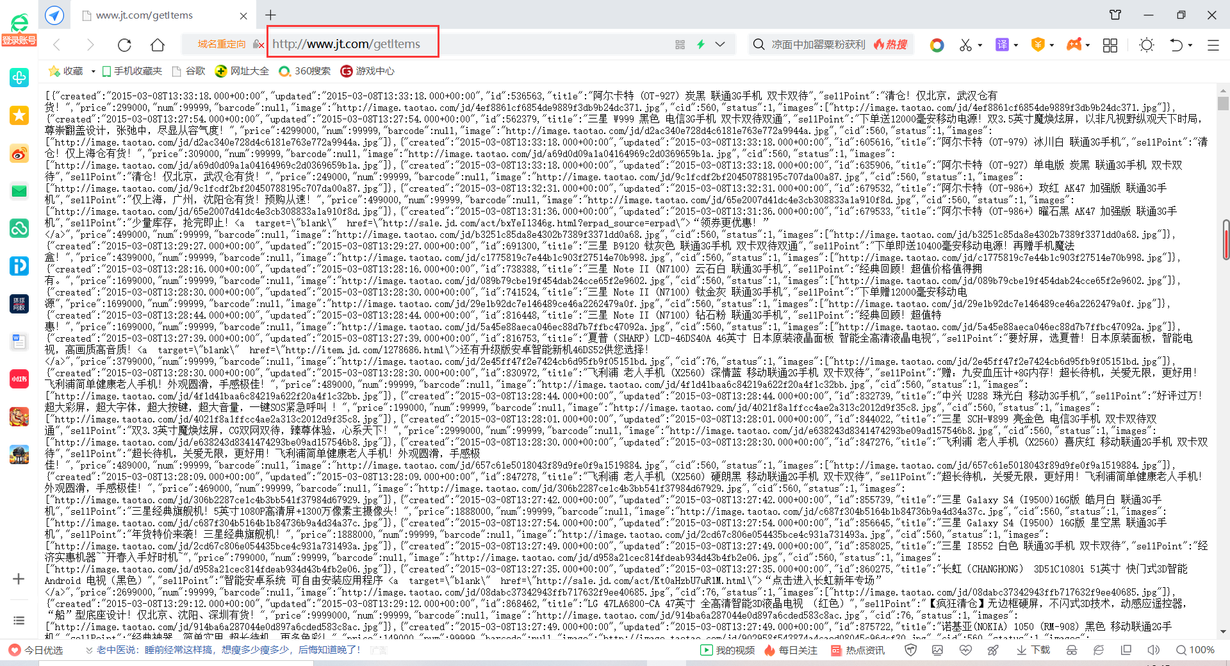Open the 谷歌 bookmark

click(190, 71)
